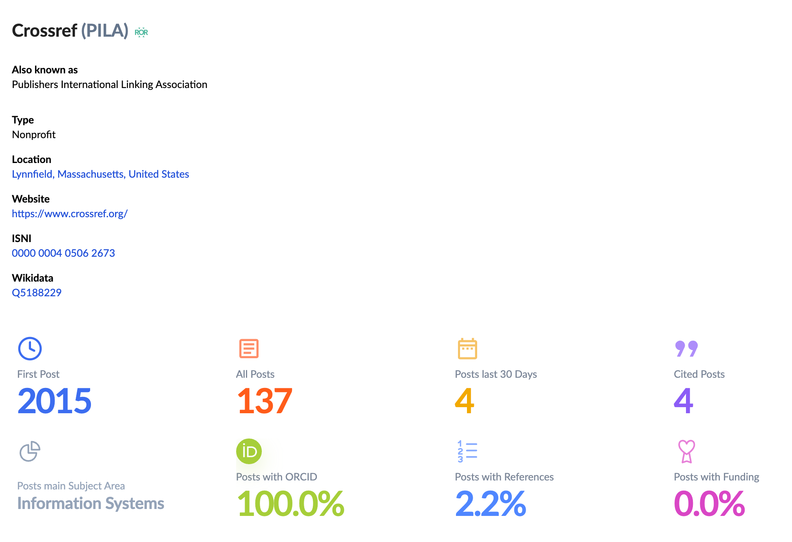Click the All Posts count 137

(264, 401)
